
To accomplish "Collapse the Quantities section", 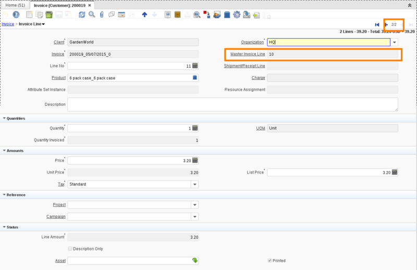I will [x=5, y=118].
